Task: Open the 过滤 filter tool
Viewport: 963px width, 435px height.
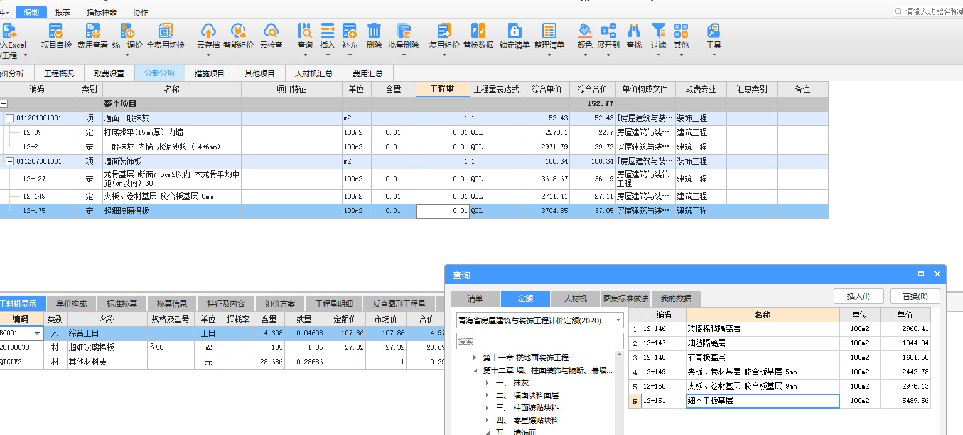Action: [x=659, y=36]
